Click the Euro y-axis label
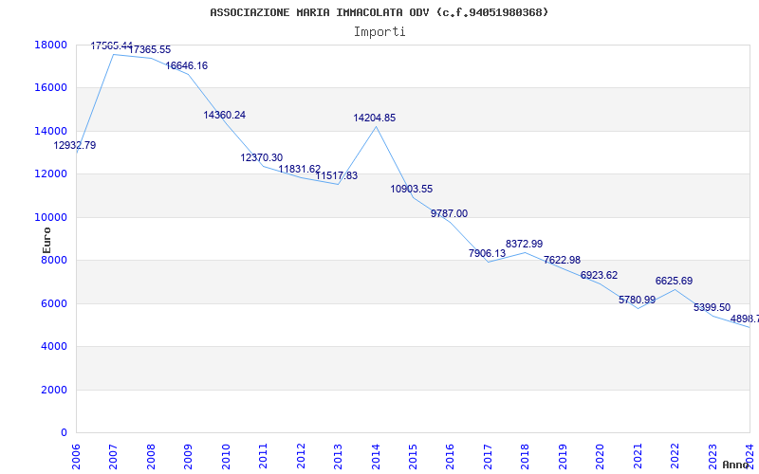Screen dimensions: 759x474 [x=46, y=240]
